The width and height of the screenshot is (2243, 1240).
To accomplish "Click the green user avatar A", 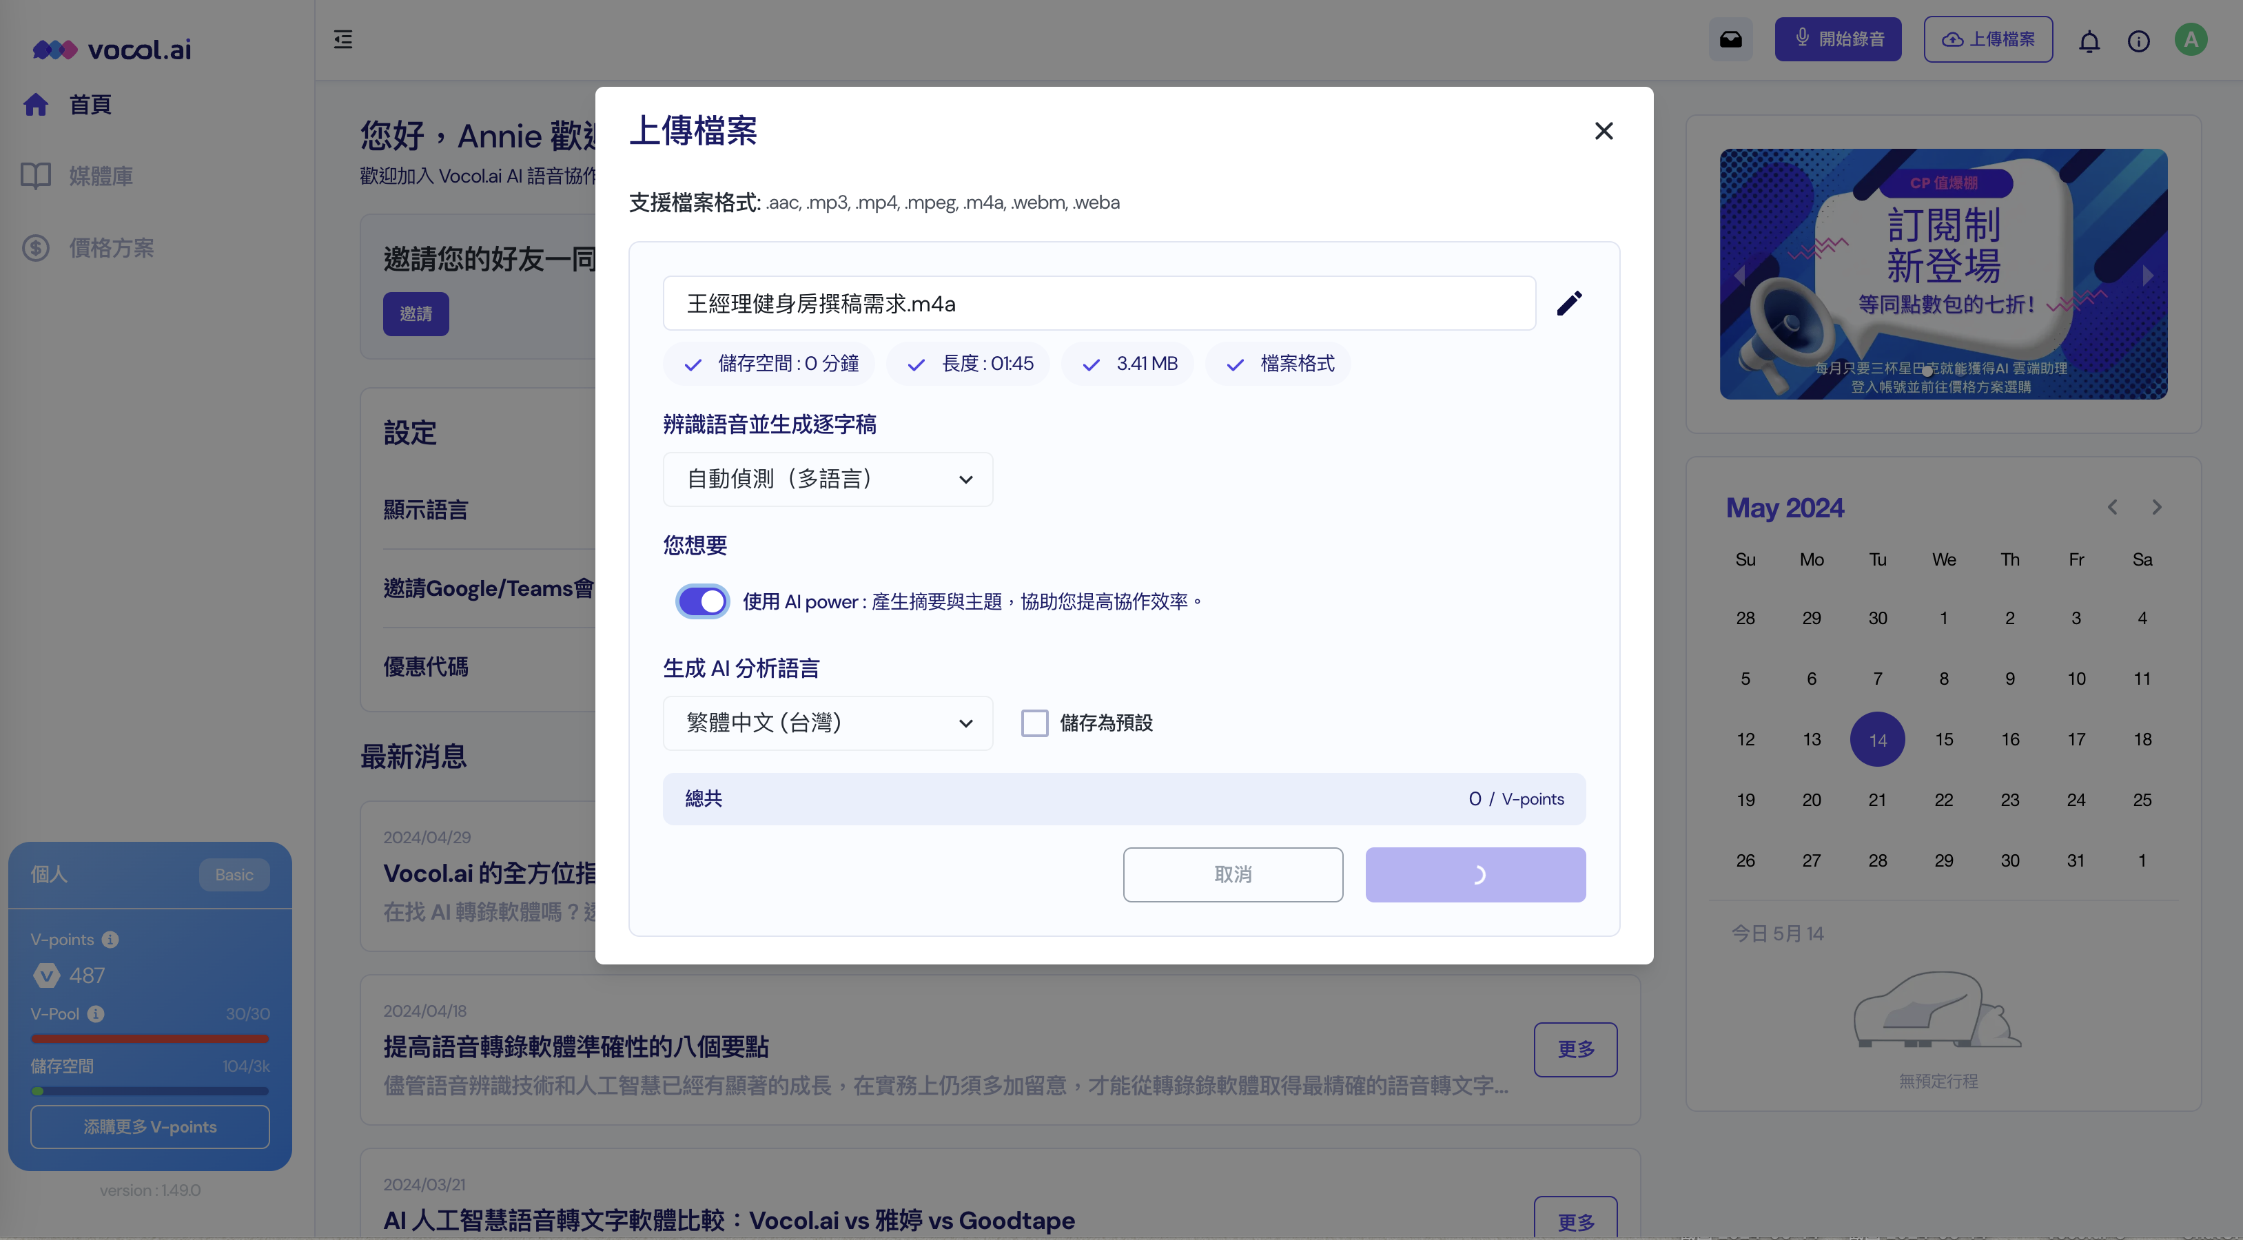I will tap(2191, 39).
